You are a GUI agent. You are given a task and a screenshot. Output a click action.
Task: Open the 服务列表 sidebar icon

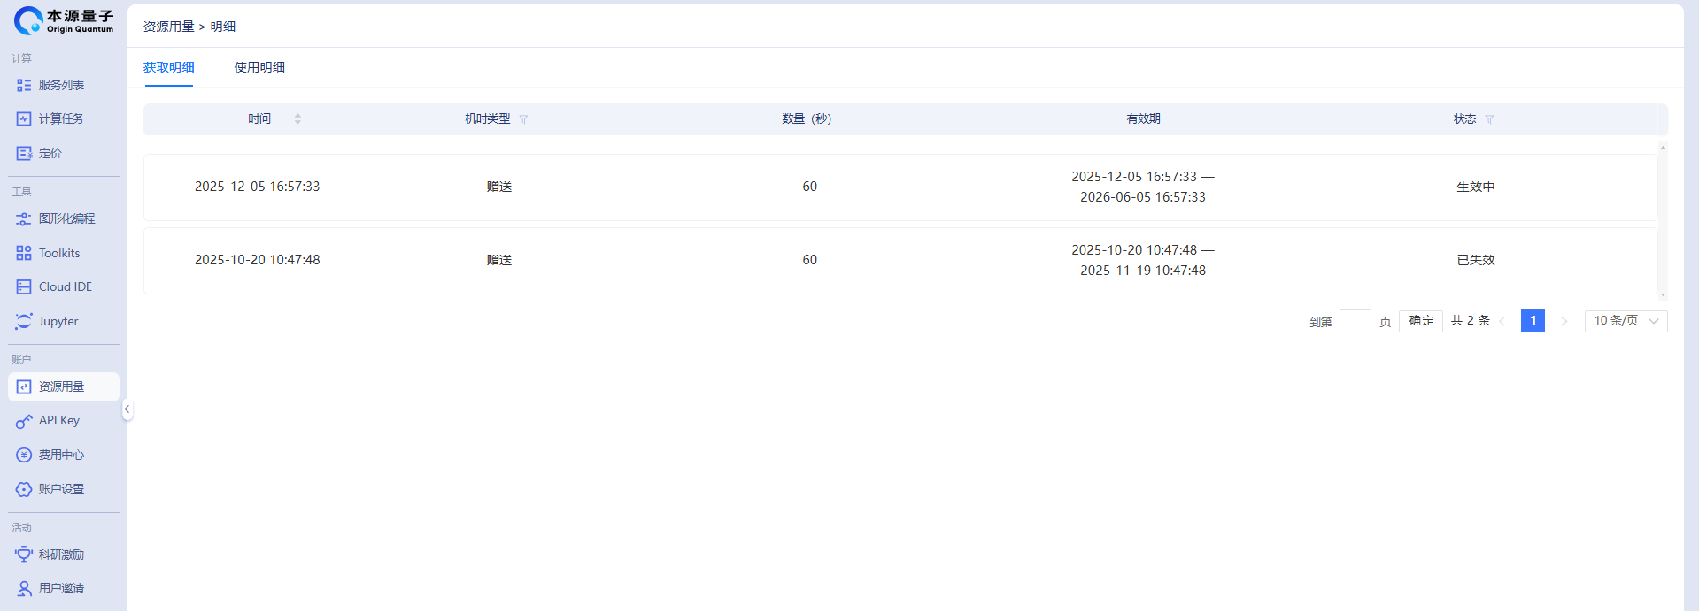(24, 86)
